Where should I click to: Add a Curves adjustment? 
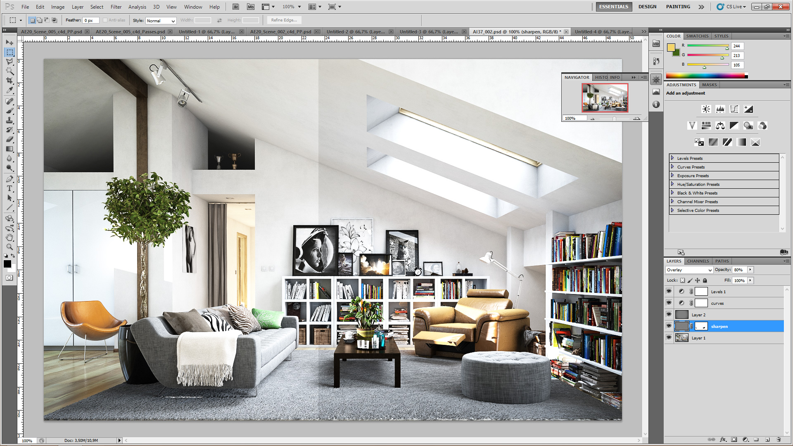point(734,109)
